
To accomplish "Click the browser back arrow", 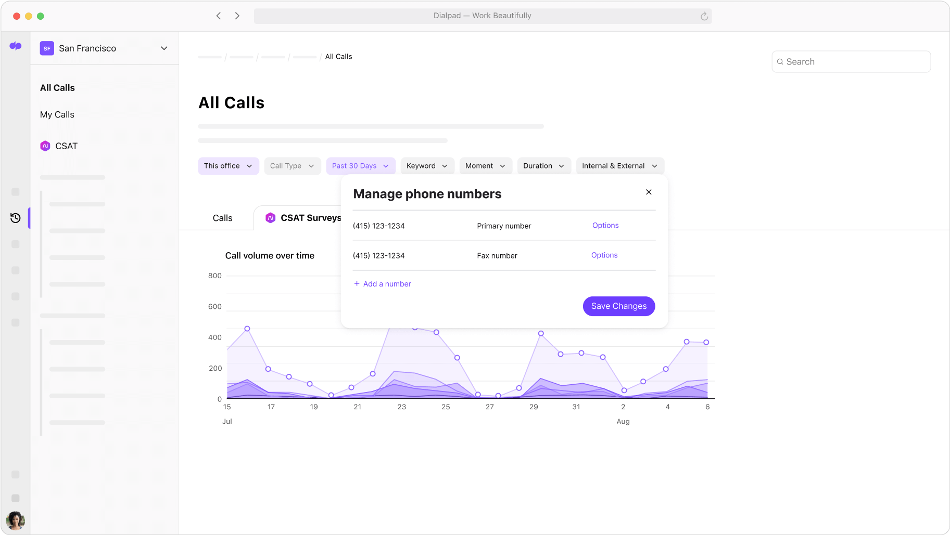I will click(219, 16).
